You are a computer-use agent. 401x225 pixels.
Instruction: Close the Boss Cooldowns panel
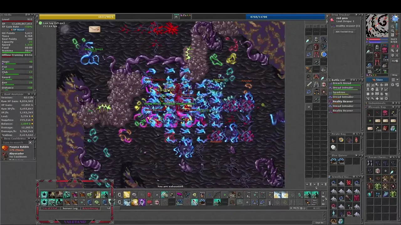pos(35,138)
